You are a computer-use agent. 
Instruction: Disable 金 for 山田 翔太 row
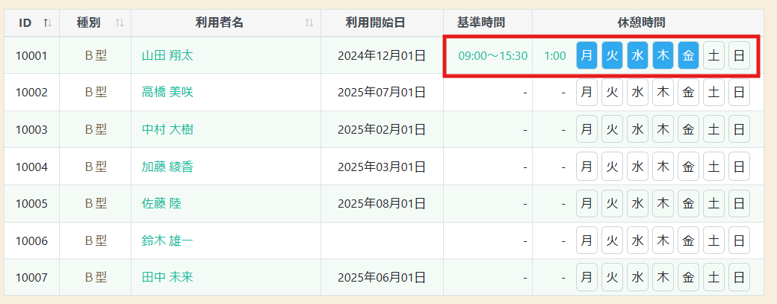click(x=688, y=55)
